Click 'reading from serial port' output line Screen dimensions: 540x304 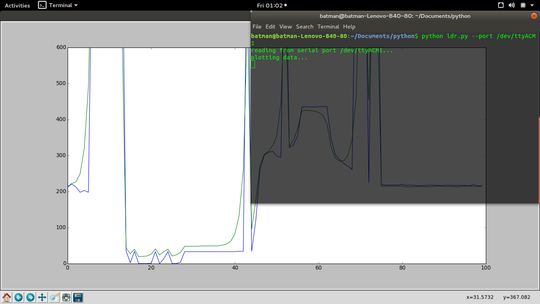[x=322, y=50]
